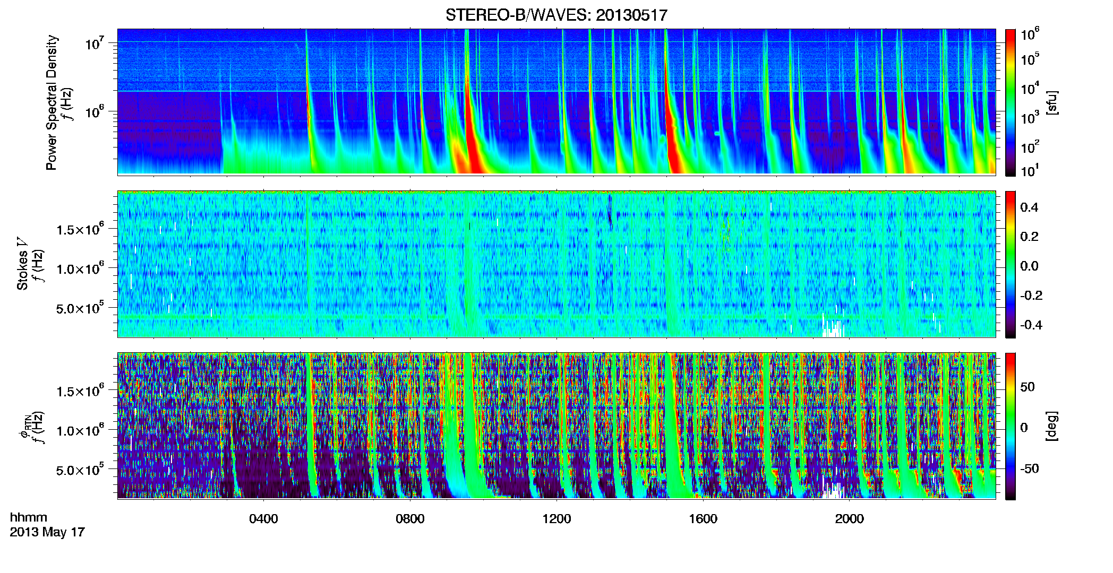
Task: Click the -50 value on the degrees colorbar
Action: [1030, 468]
